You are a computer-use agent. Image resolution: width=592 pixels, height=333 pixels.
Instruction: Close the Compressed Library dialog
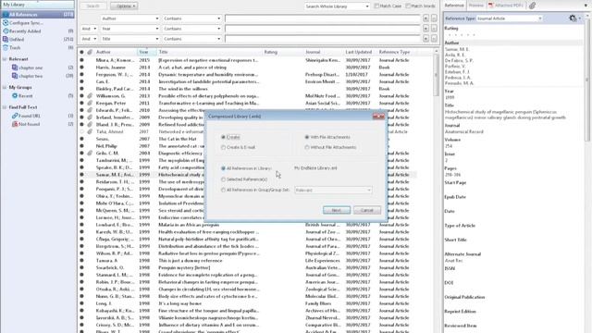click(x=378, y=117)
